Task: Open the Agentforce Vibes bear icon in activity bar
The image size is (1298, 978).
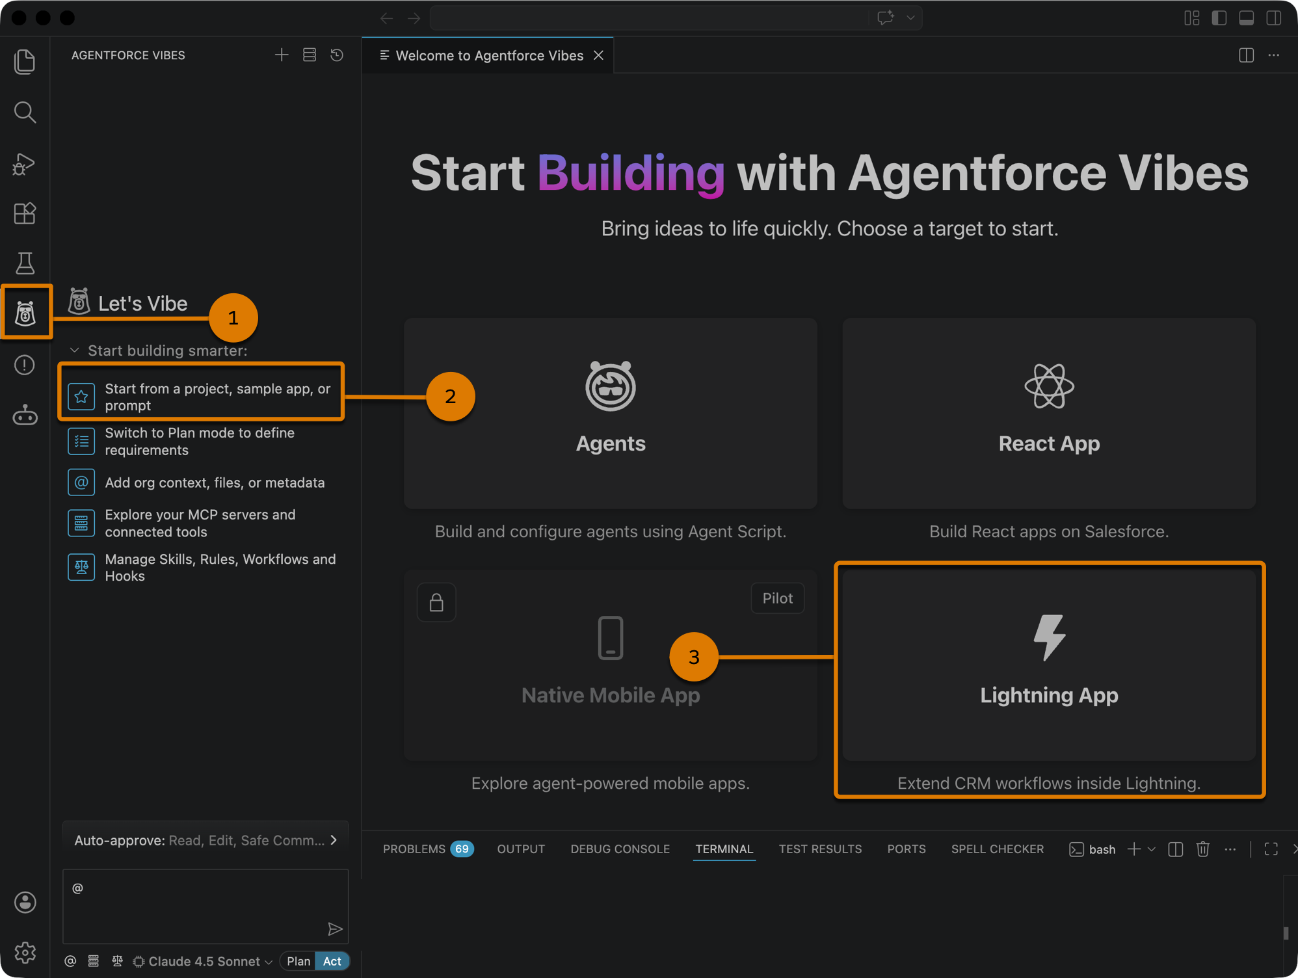Action: [x=25, y=313]
